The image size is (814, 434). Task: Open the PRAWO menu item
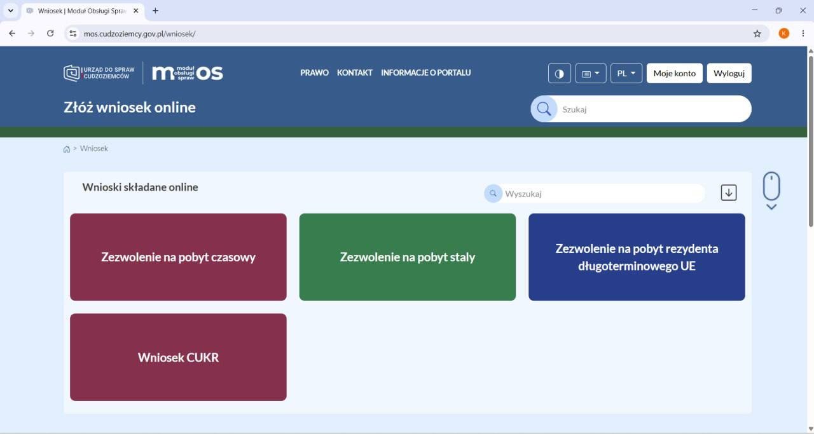(x=314, y=72)
